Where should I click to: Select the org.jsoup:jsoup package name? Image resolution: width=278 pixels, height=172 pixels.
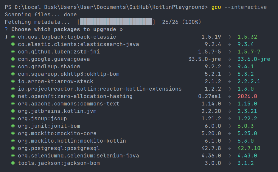pos(42,119)
